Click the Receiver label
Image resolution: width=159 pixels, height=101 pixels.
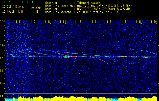point(51,9)
